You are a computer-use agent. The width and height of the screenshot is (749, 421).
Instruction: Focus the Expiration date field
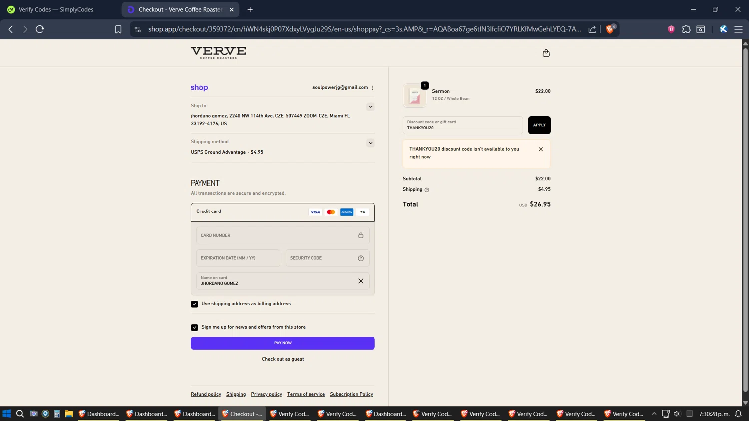[238, 258]
